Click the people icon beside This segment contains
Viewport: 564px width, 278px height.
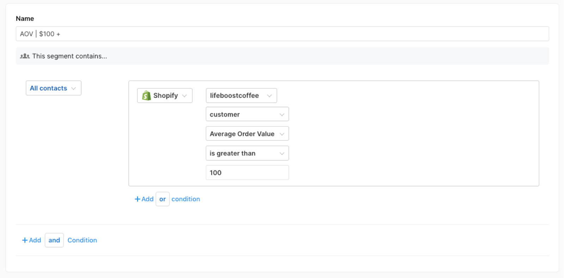tap(25, 56)
